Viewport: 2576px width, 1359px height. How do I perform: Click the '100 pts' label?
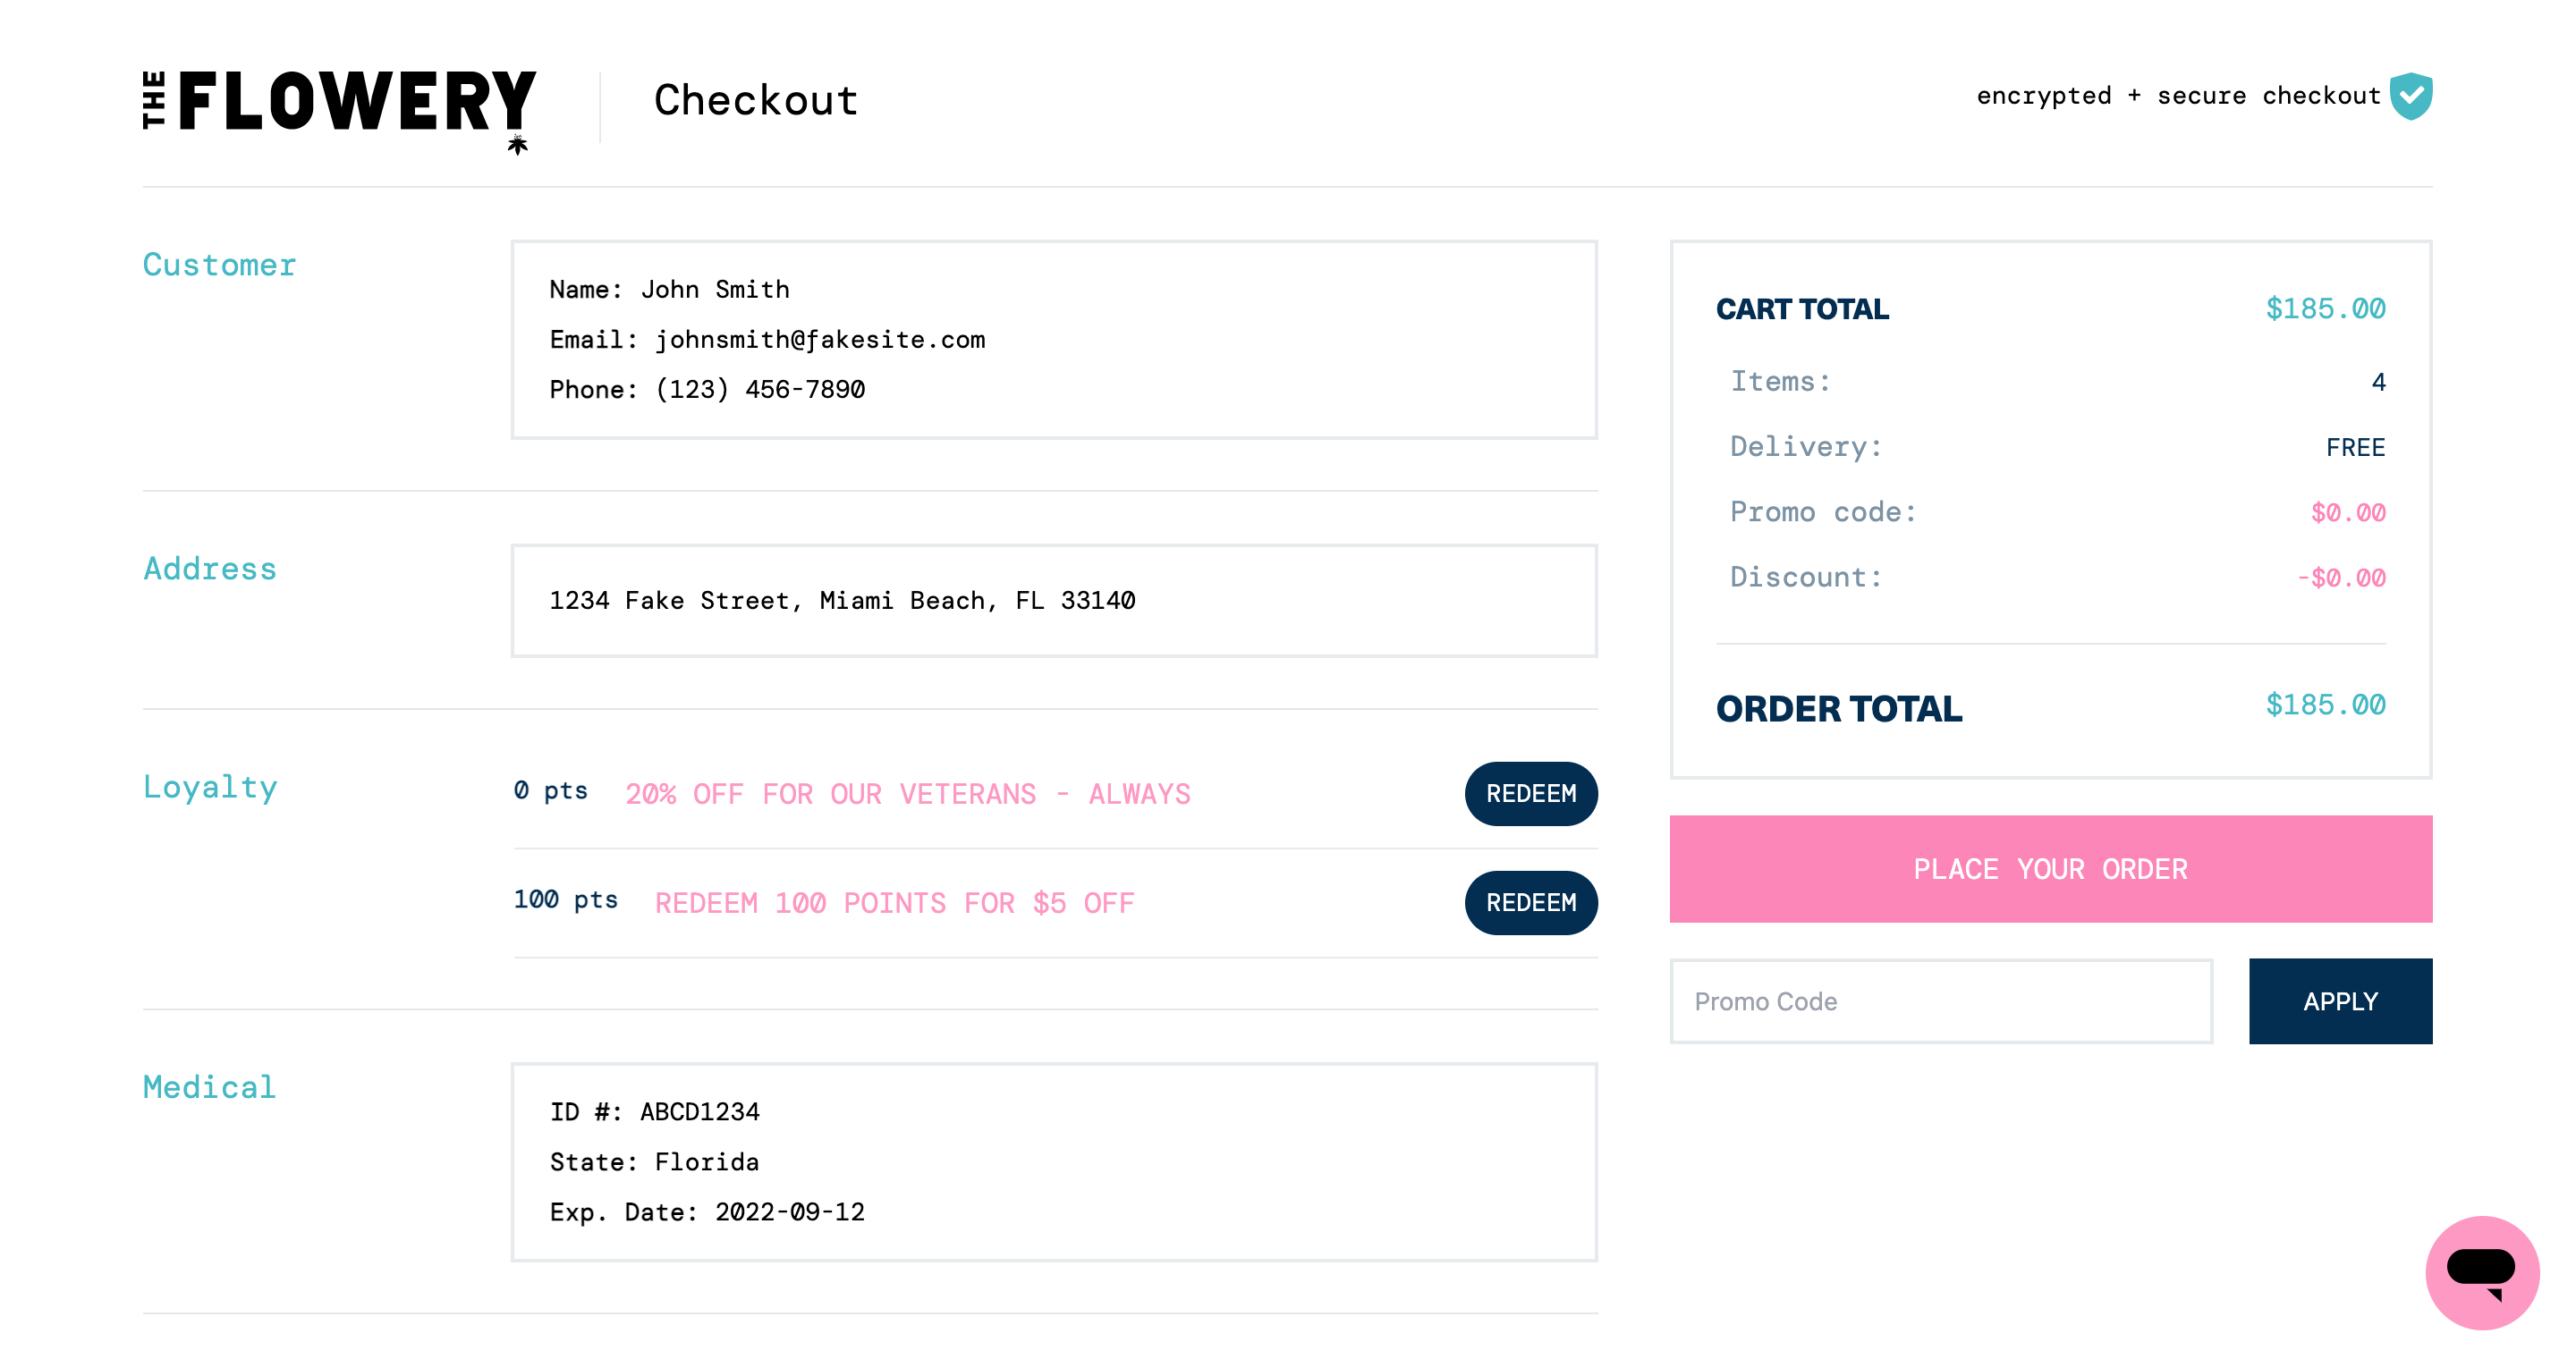point(565,899)
